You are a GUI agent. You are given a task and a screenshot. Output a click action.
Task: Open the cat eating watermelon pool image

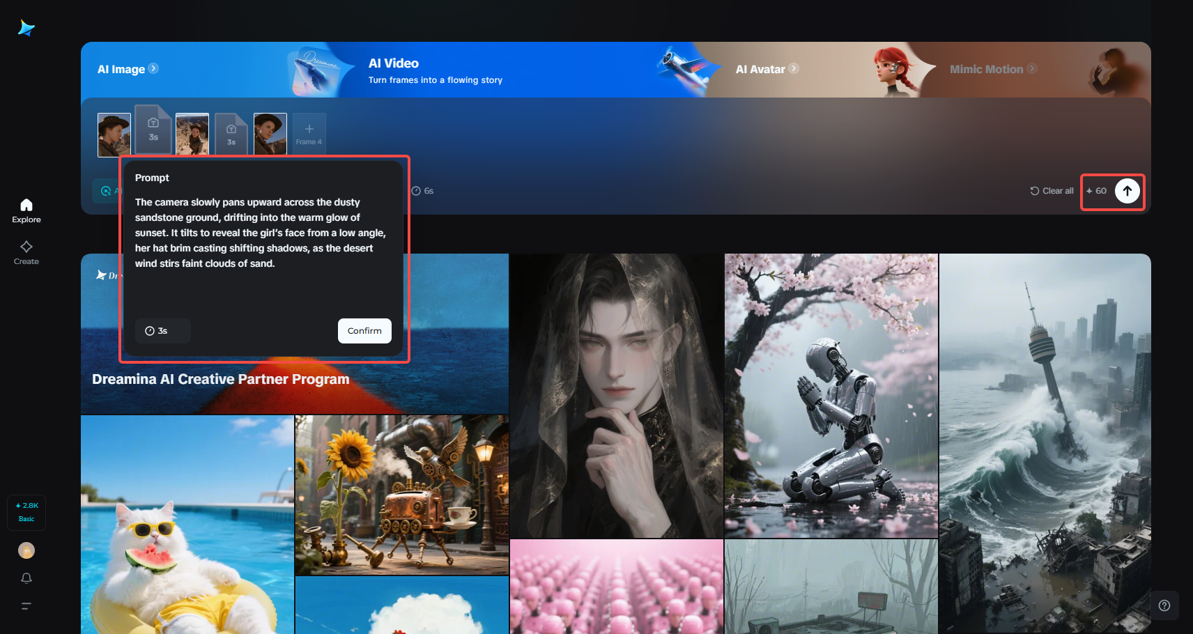click(x=187, y=525)
